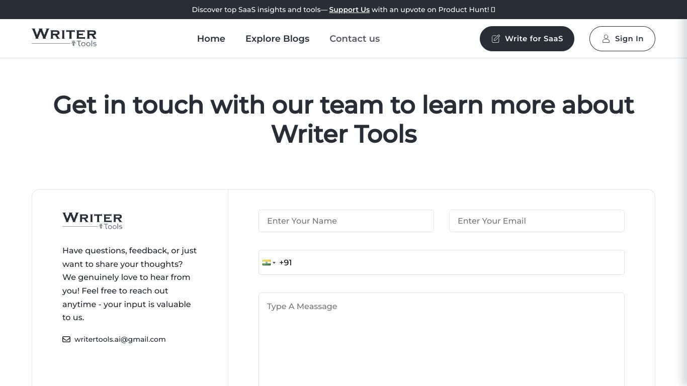
Task: Click the 'Get in touch with our team' heading
Action: (343, 120)
